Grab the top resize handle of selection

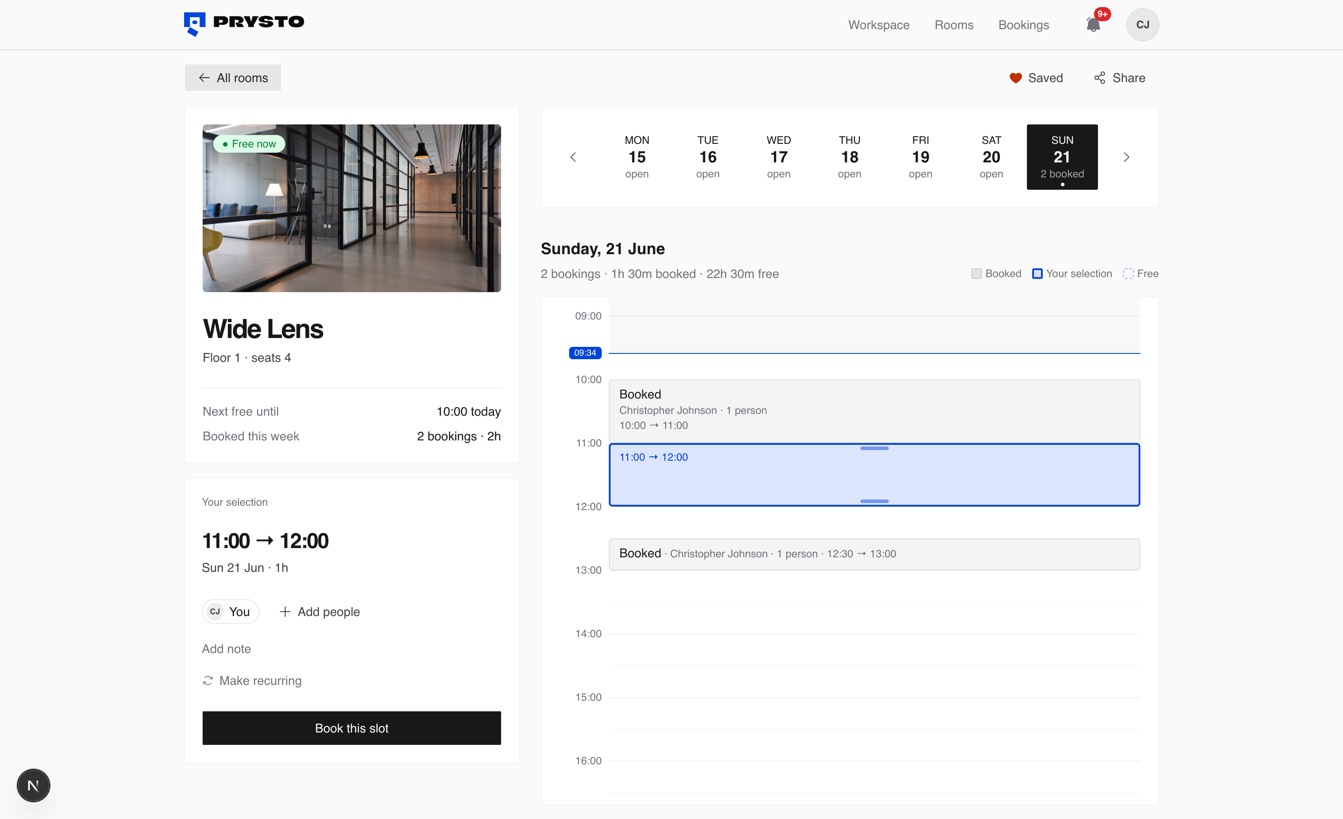pyautogui.click(x=874, y=448)
